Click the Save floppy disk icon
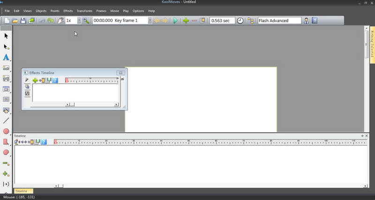Image resolution: width=375 pixels, height=200 pixels. 23,21
